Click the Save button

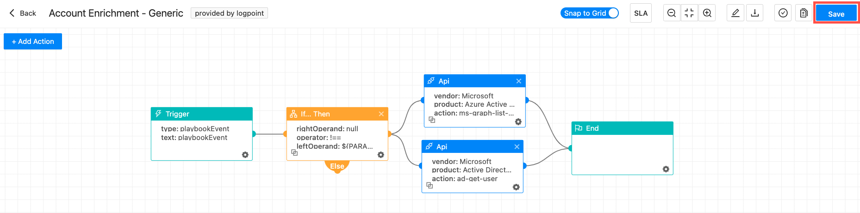tap(836, 14)
